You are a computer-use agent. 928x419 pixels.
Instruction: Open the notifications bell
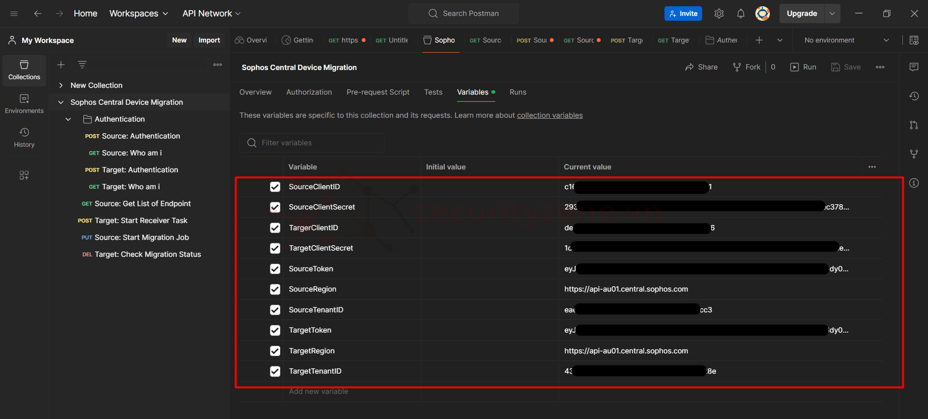click(740, 14)
